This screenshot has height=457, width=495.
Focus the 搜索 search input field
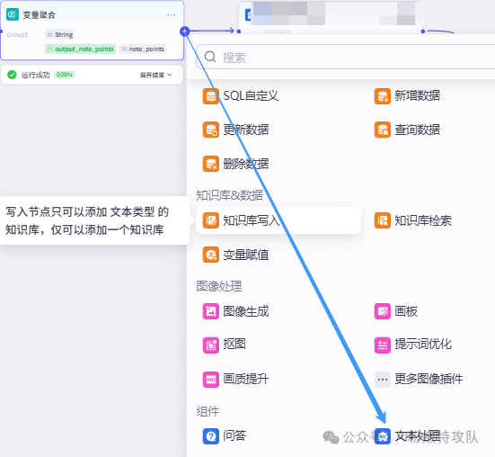[346, 57]
